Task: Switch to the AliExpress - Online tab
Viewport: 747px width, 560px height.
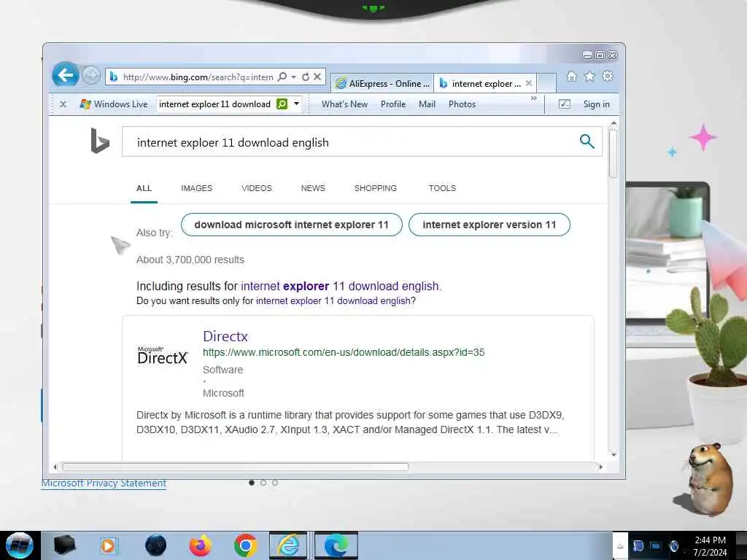Action: (382, 83)
